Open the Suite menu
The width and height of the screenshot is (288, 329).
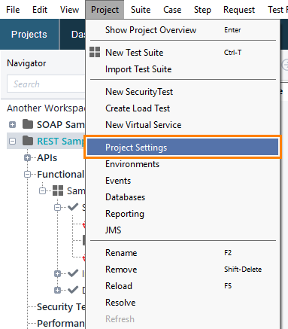pos(141,10)
